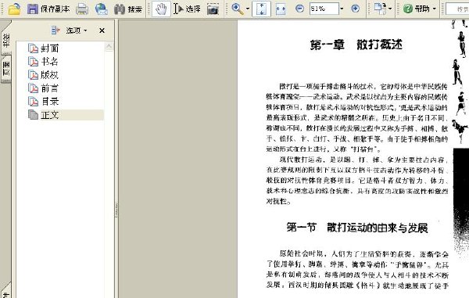Screen dimensions: 469x298
Task: Click the page icon beside 正文
Action: point(33,115)
